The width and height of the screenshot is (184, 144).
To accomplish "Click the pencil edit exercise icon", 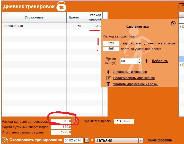I will click(108, 78).
